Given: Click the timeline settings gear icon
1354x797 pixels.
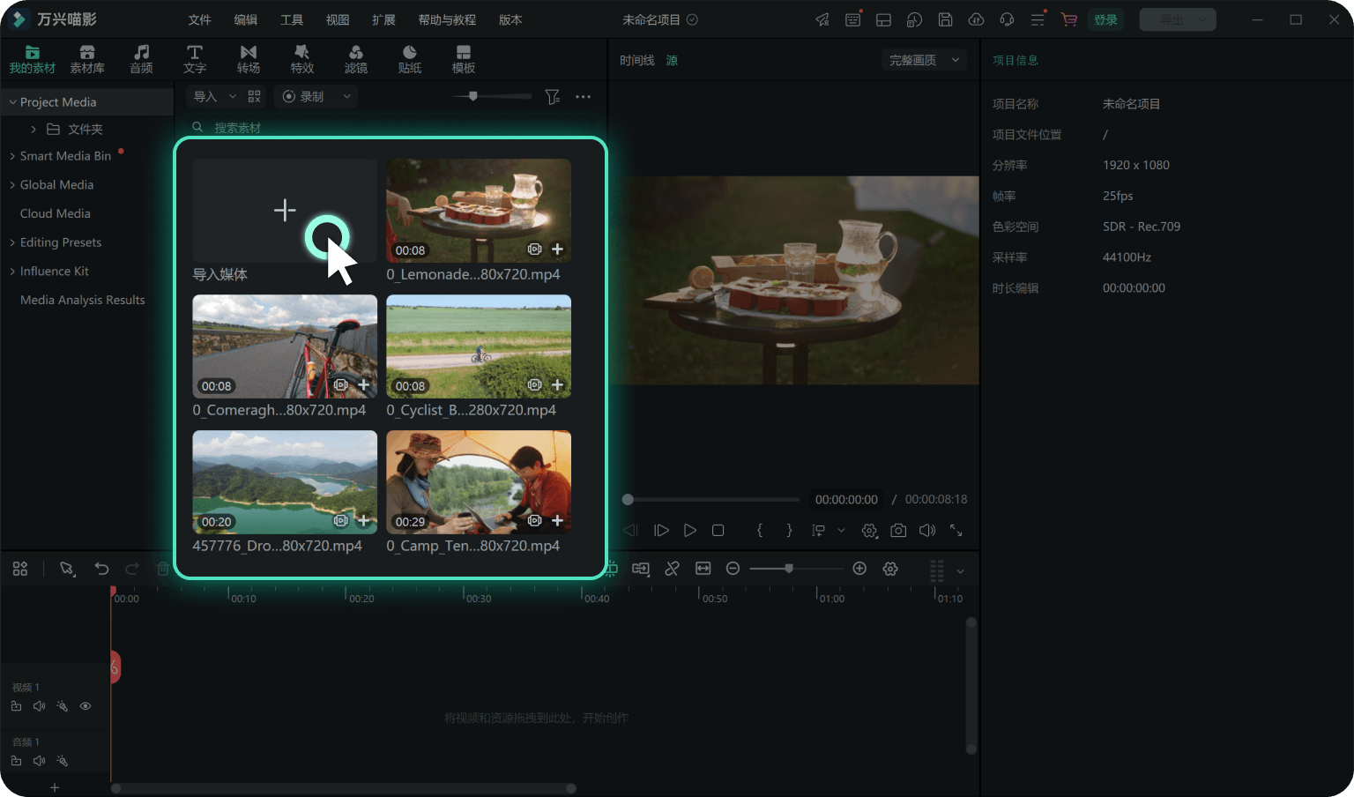Looking at the screenshot, I should pyautogui.click(x=890, y=569).
